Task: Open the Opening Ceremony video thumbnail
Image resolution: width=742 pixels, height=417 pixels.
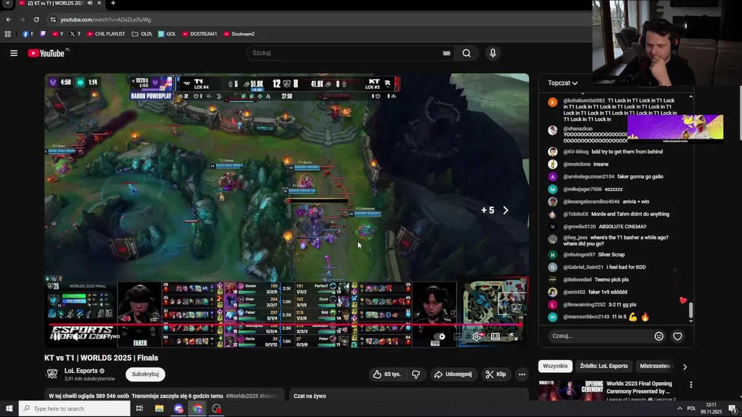Action: click(570, 390)
